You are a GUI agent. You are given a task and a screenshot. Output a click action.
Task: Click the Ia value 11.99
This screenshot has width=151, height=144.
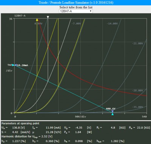[49, 128]
